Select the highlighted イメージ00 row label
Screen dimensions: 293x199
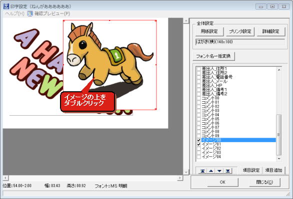211,140
